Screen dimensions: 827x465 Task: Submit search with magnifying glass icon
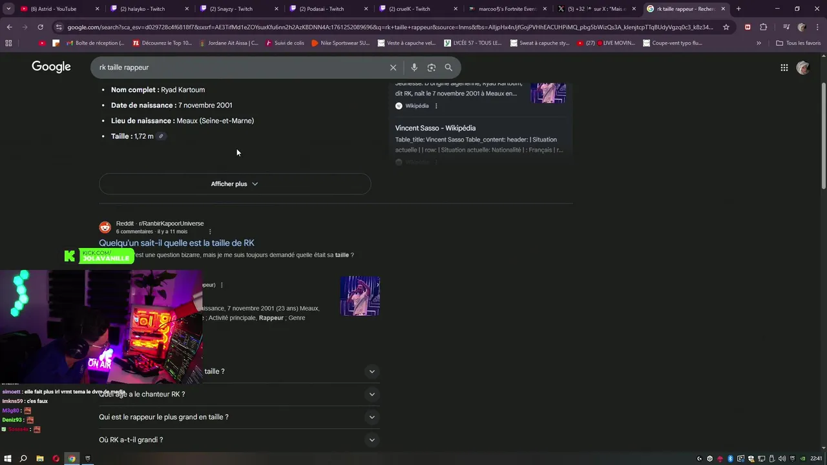(x=448, y=67)
